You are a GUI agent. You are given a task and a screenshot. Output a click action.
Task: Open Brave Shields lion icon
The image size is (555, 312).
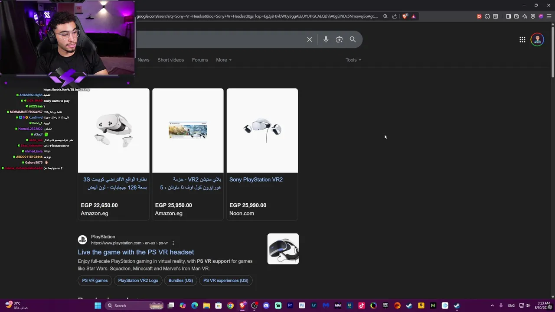tap(405, 16)
